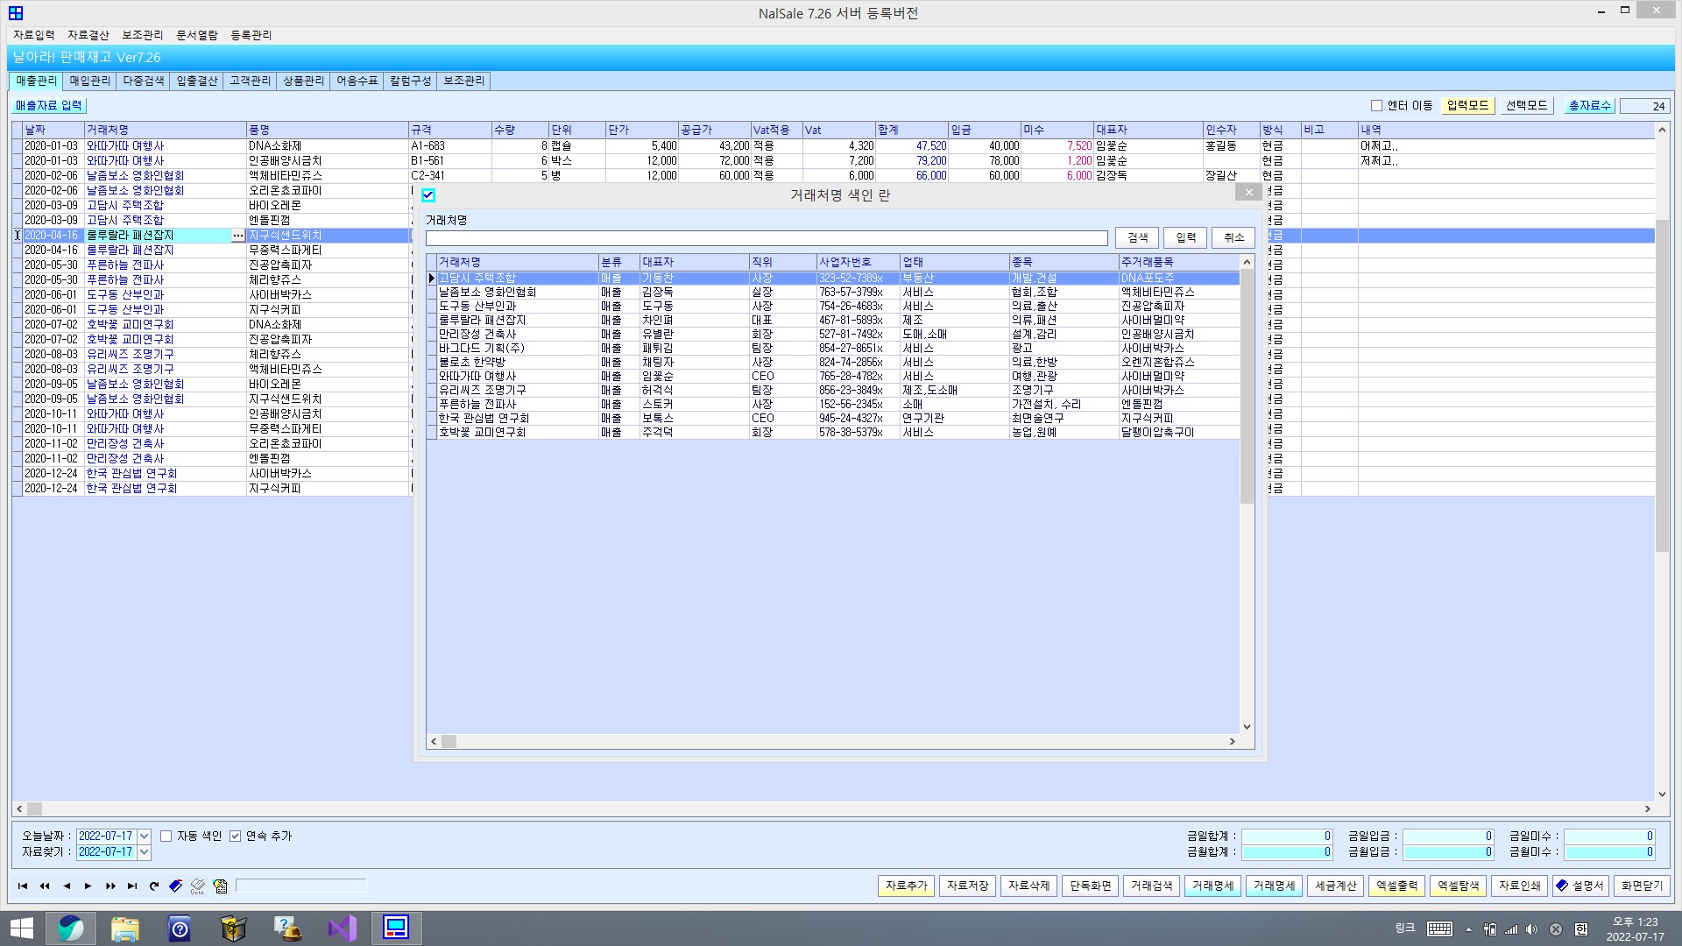Click the 거래처명 search input field
The height and width of the screenshot is (946, 1682).
[x=767, y=238]
